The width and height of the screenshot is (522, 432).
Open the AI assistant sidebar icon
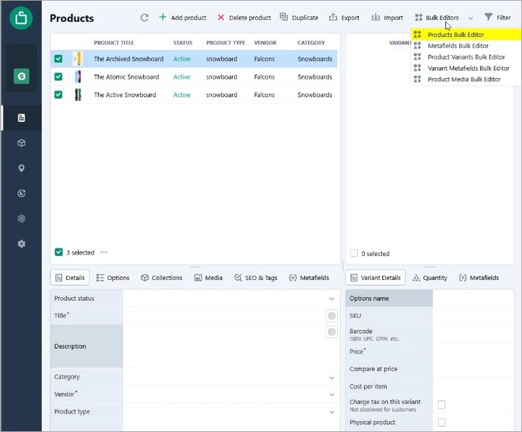point(21,218)
